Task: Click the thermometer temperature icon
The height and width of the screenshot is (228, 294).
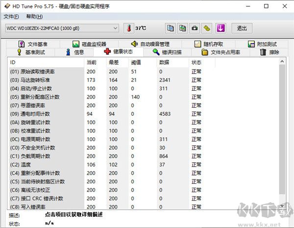Action: tap(129, 28)
